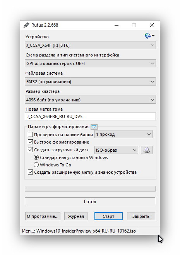The width and height of the screenshot is (180, 255).
Task: Select the Windows To Go radio option
Action: point(36,165)
